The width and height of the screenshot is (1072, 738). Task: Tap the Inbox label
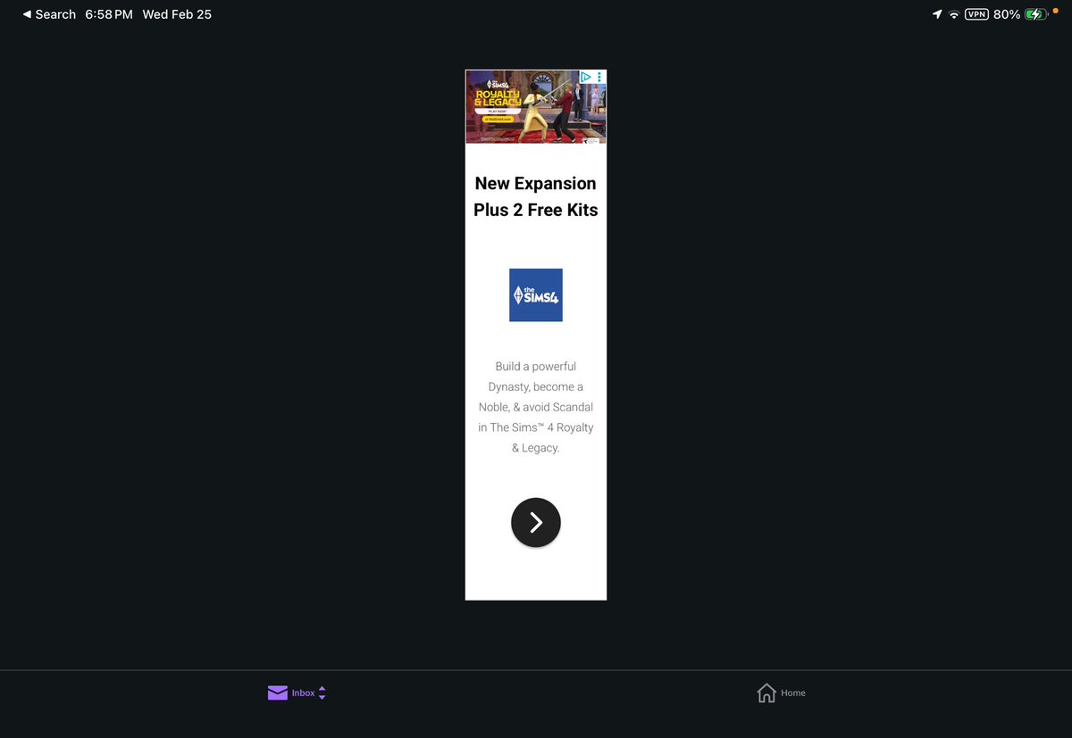coord(303,693)
